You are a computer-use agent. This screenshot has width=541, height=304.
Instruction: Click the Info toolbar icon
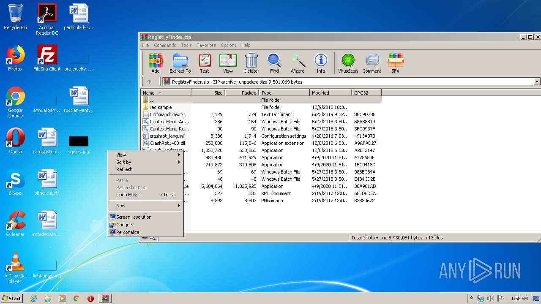[321, 63]
